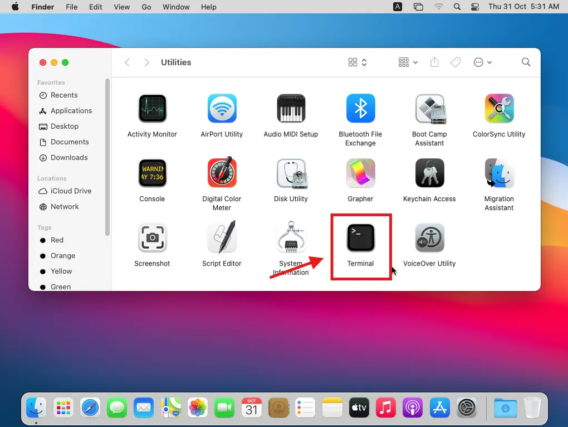The image size is (568, 427).
Task: Open the Finder menu in menu bar
Action: coord(42,7)
